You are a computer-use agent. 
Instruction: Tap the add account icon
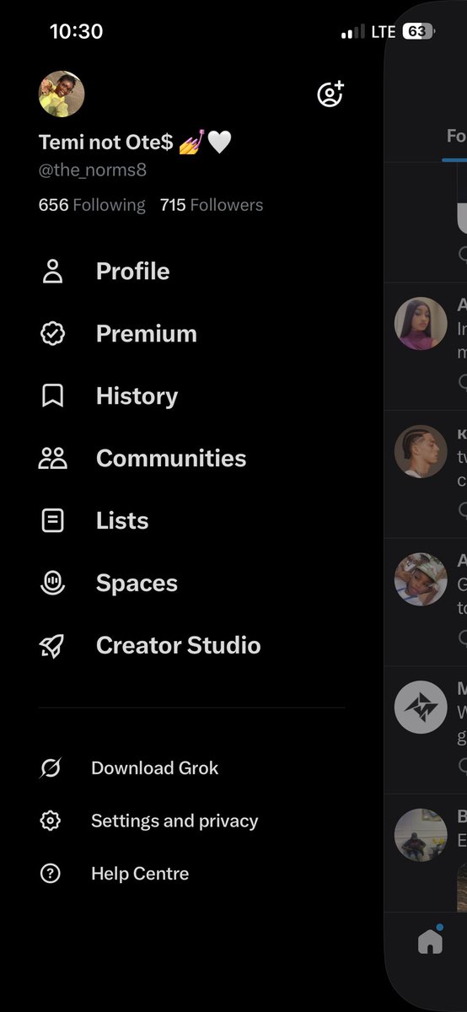pos(330,94)
